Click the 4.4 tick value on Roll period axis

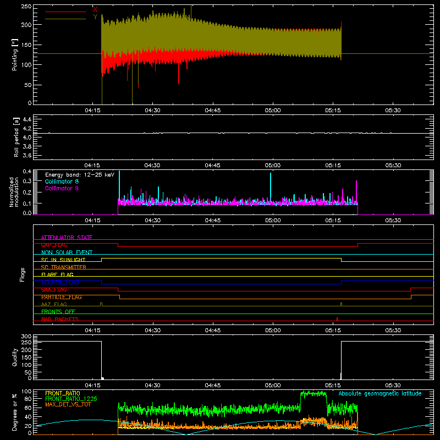pos(27,119)
